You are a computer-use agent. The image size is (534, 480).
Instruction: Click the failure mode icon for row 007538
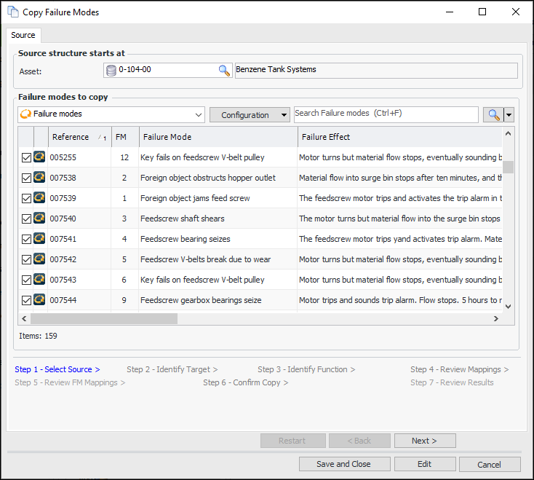click(39, 178)
